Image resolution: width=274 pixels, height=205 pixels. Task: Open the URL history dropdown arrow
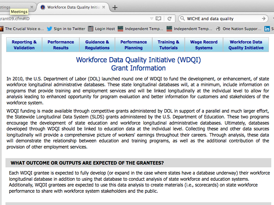pos(152,18)
